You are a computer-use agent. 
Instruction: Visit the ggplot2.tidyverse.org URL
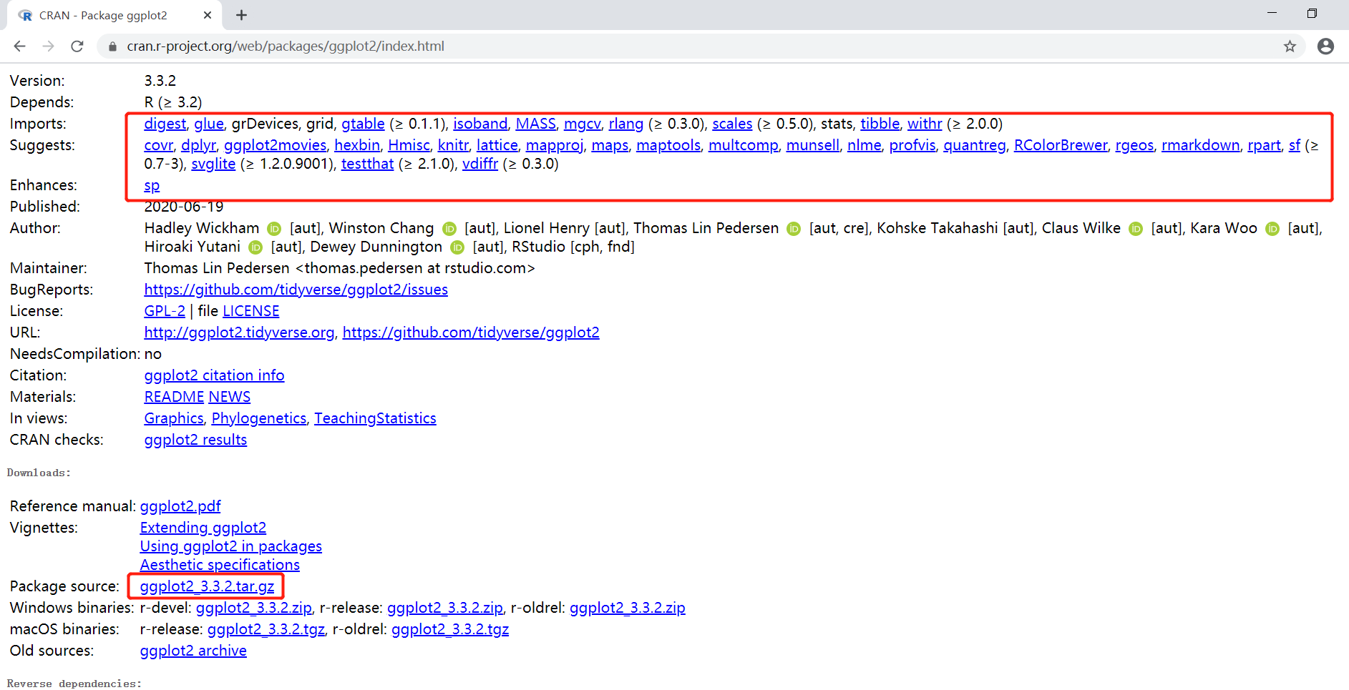(x=240, y=332)
